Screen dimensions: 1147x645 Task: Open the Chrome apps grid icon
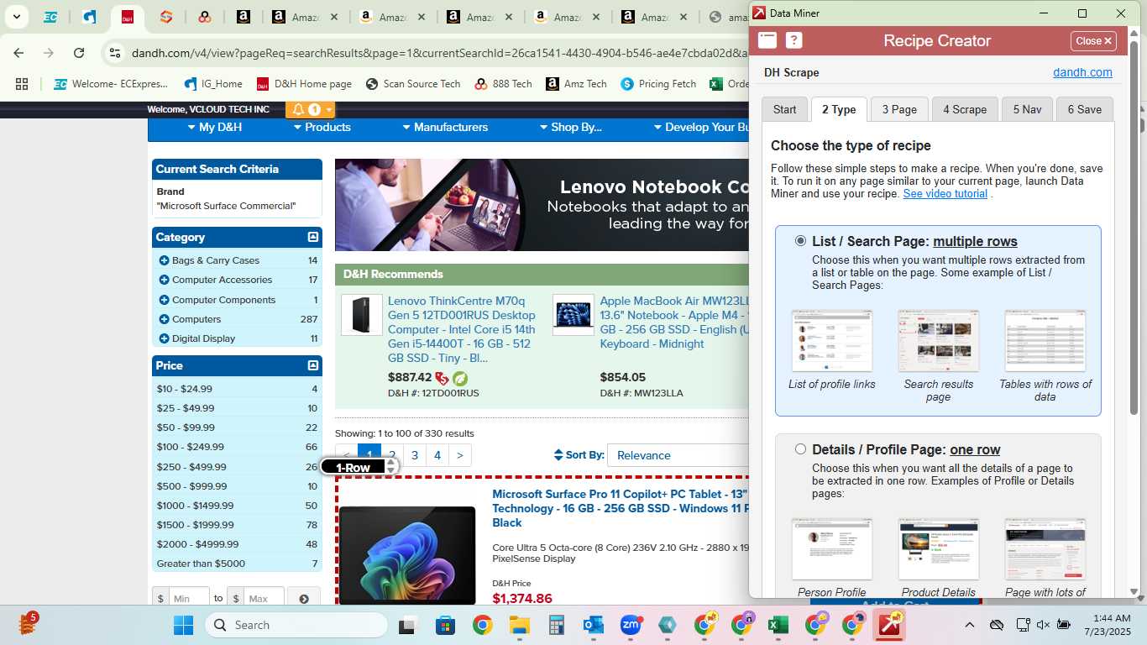tap(22, 83)
